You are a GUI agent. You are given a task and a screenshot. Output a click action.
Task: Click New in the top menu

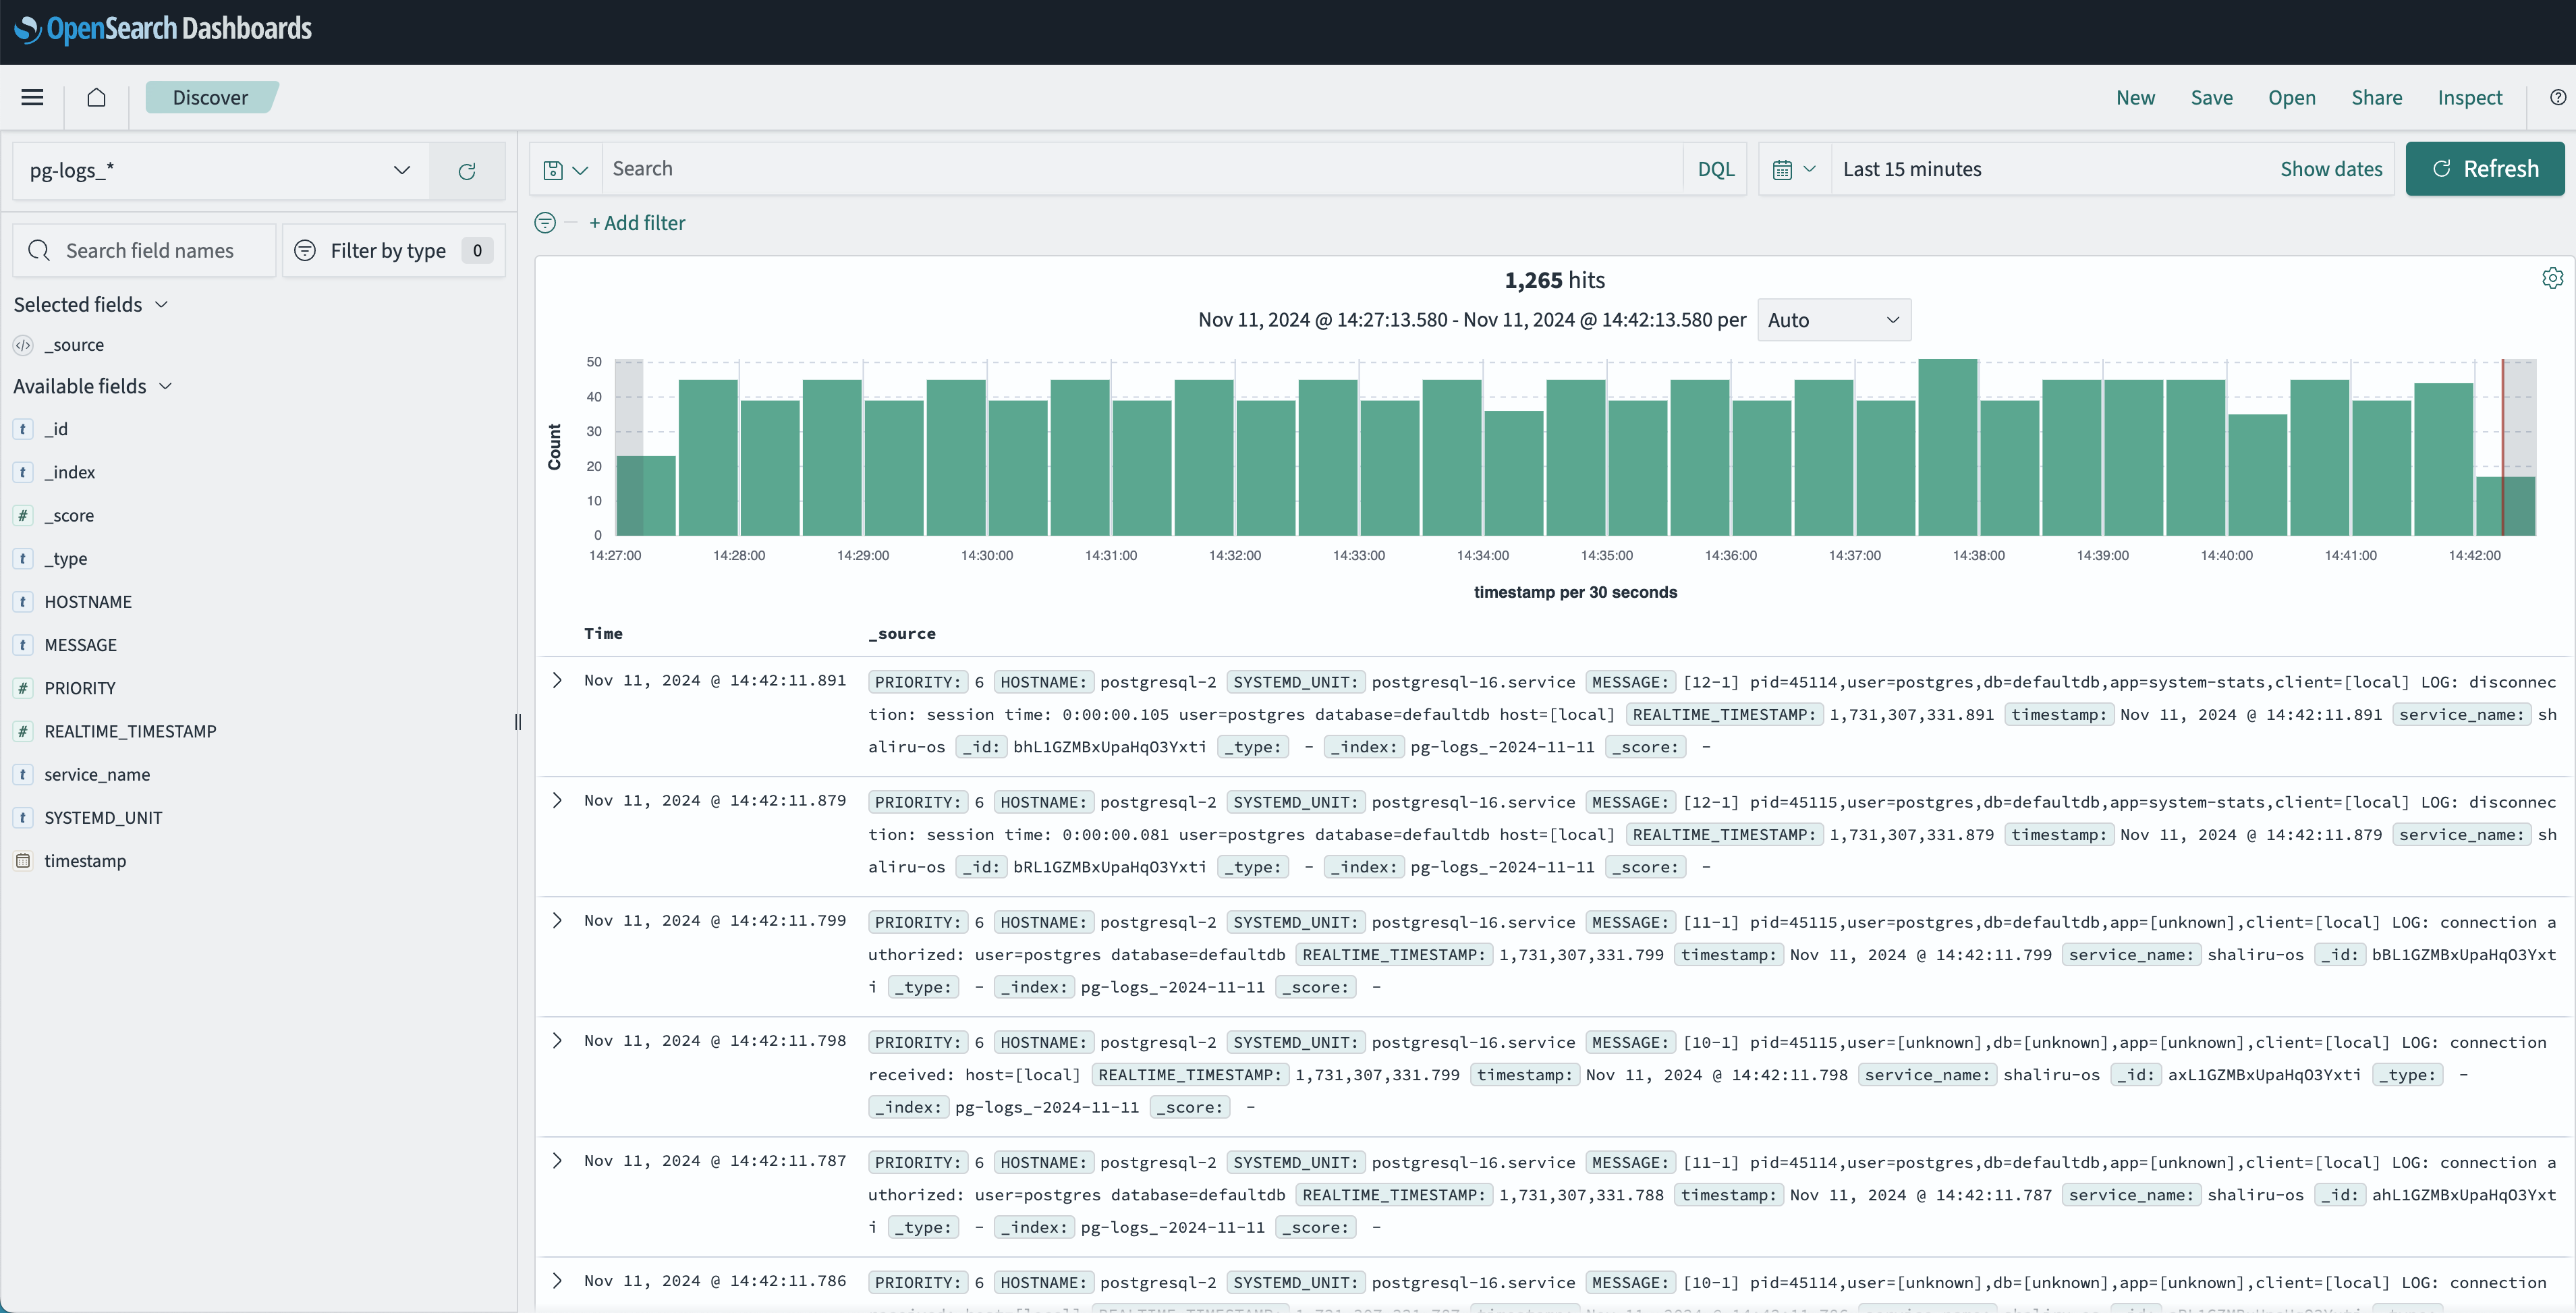click(2135, 97)
